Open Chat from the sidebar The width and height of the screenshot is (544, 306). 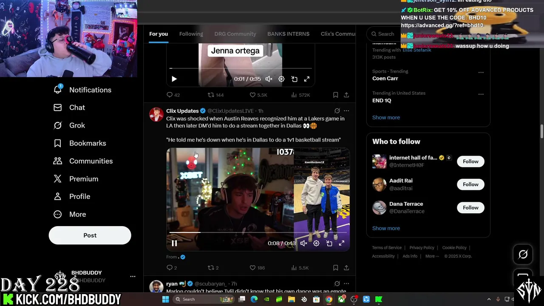click(x=69, y=108)
